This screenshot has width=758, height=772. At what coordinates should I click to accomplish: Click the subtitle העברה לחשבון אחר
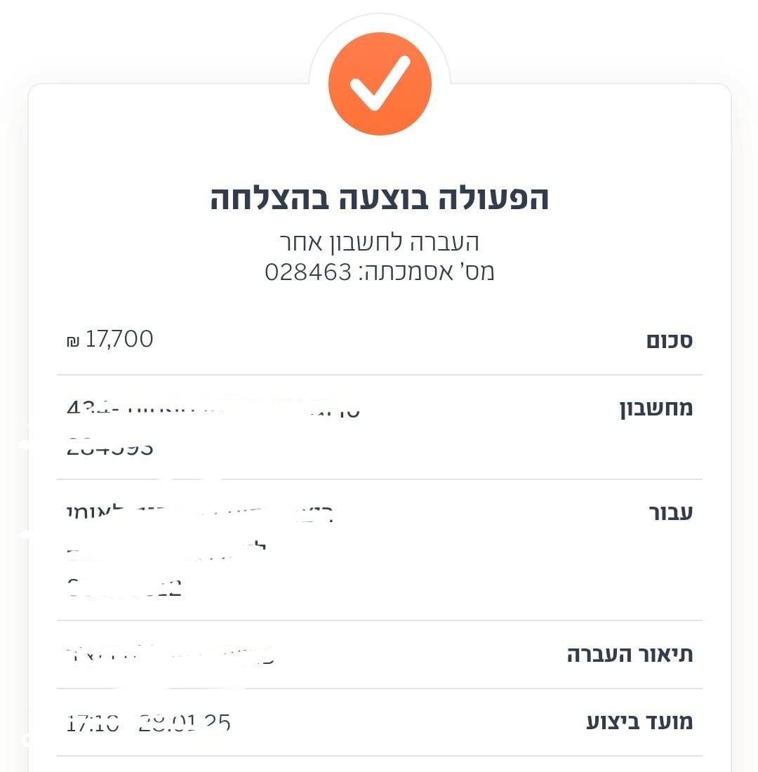pyautogui.click(x=379, y=242)
